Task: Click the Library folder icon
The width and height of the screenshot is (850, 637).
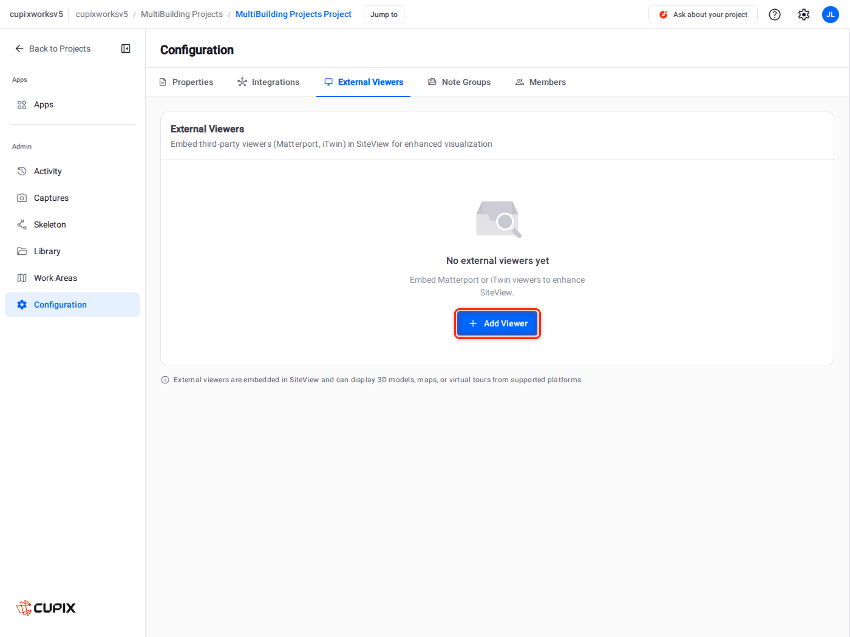Action: click(22, 251)
